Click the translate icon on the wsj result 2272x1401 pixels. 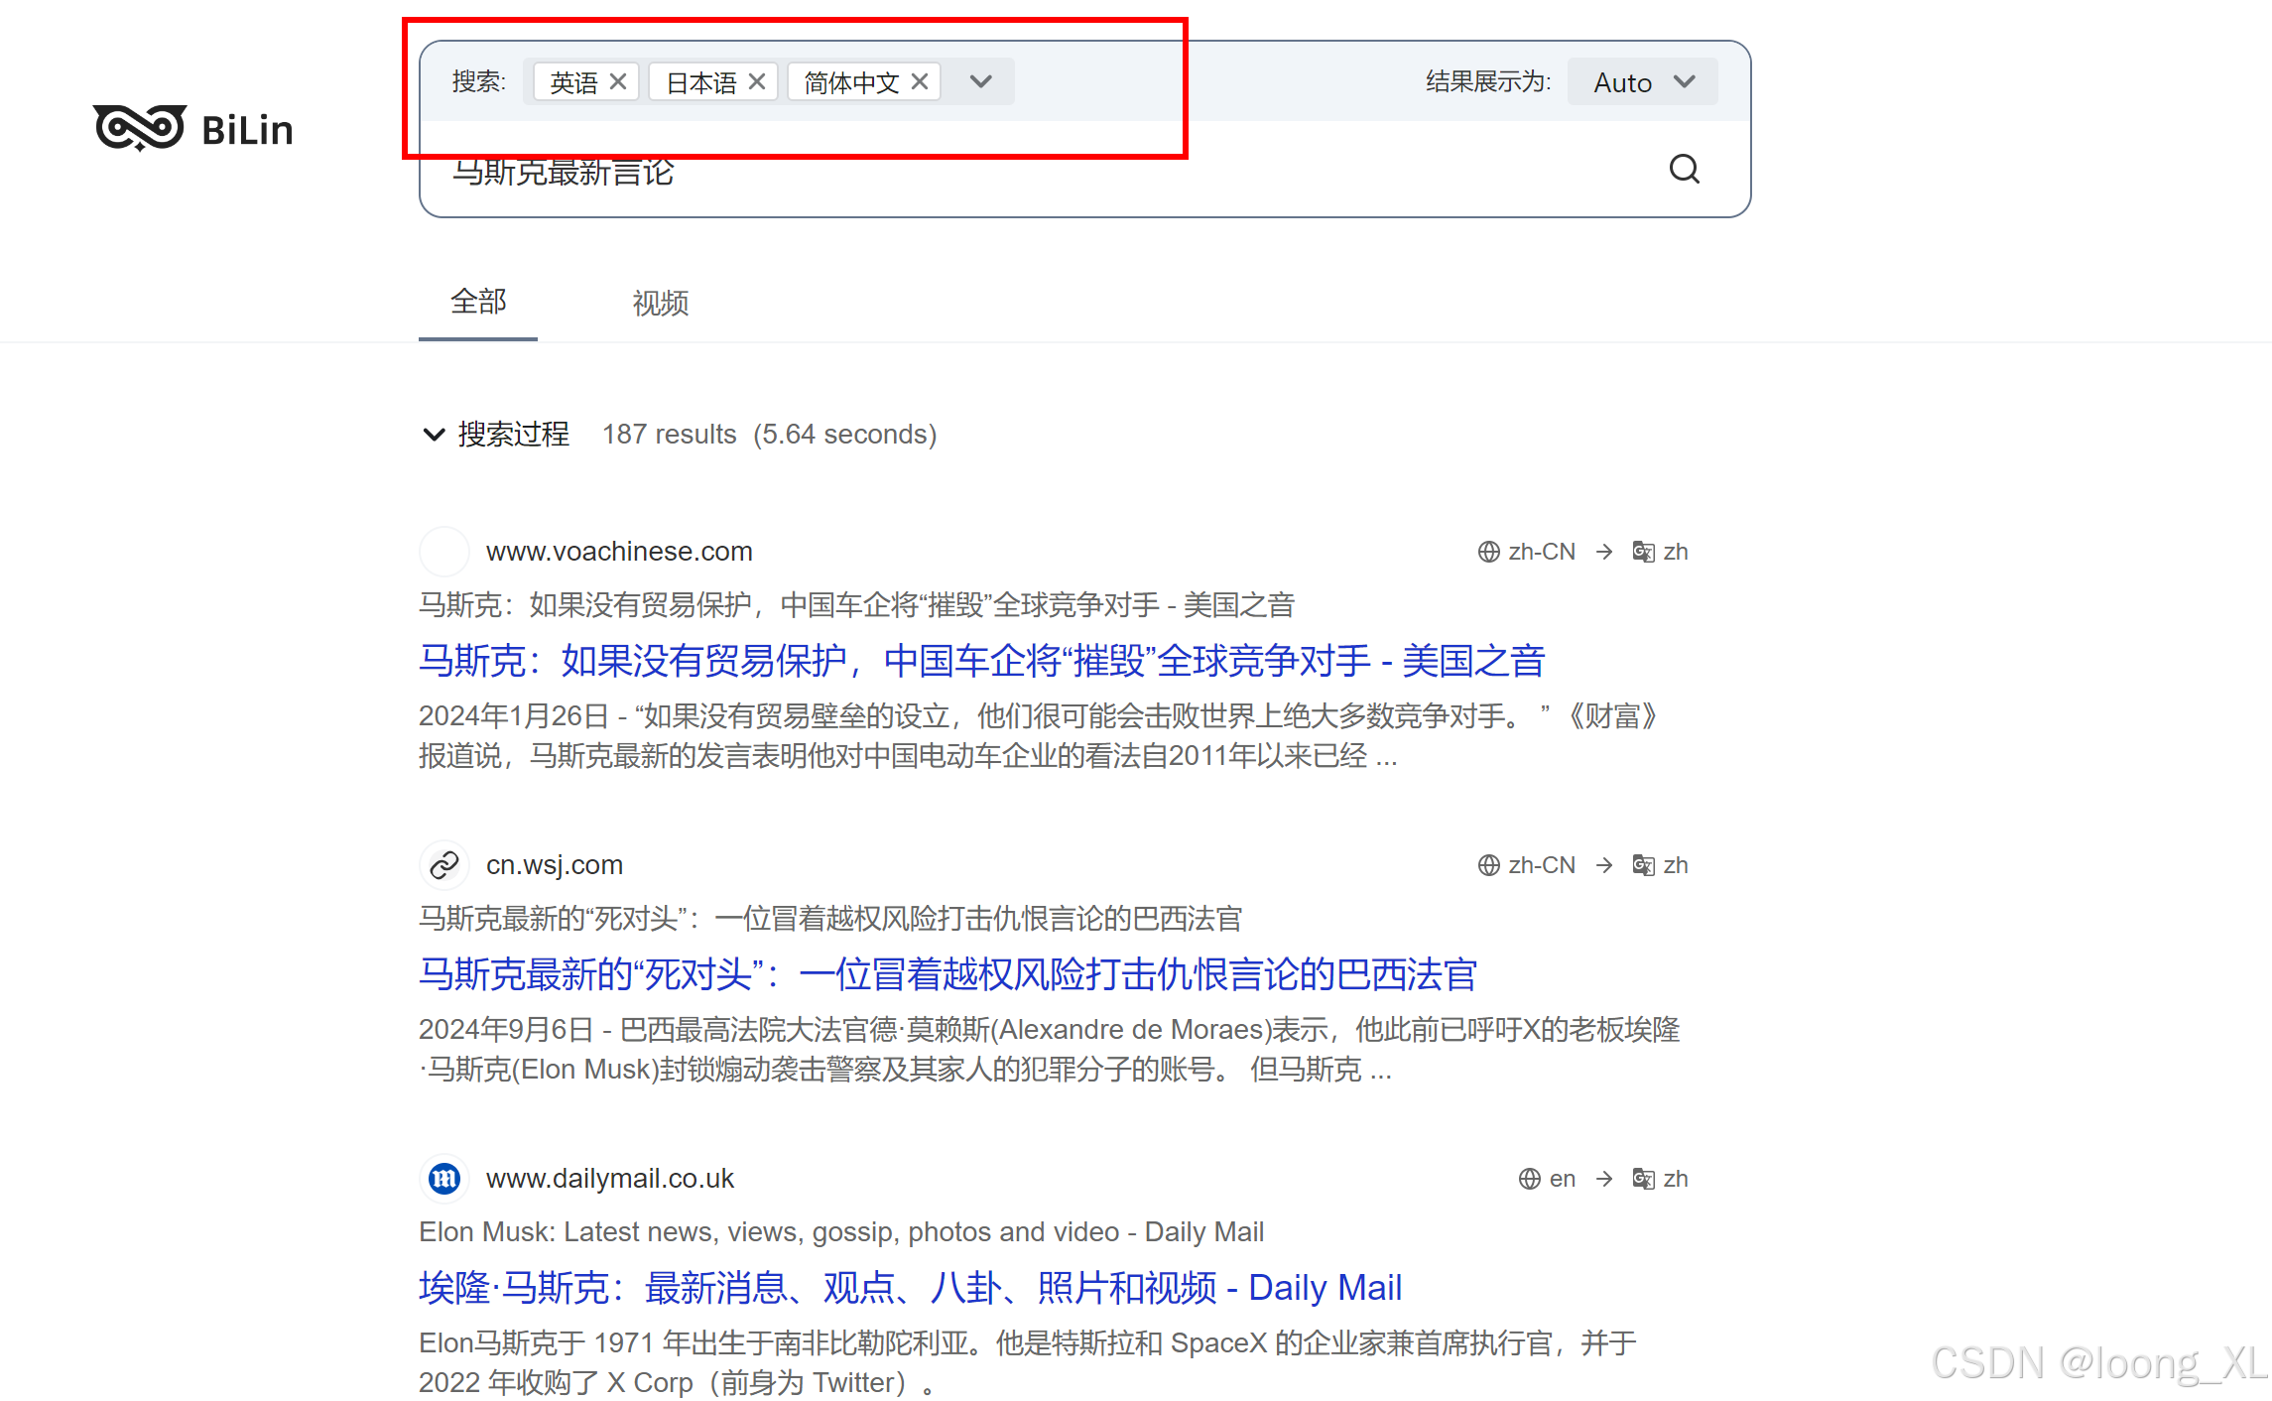[x=1643, y=865]
